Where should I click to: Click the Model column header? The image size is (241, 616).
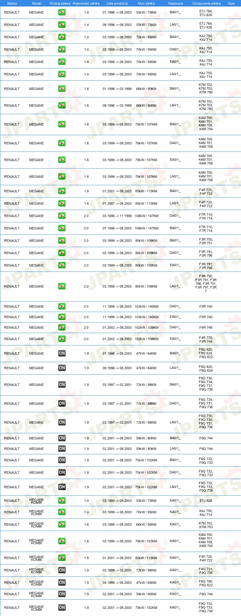tap(37, 3)
